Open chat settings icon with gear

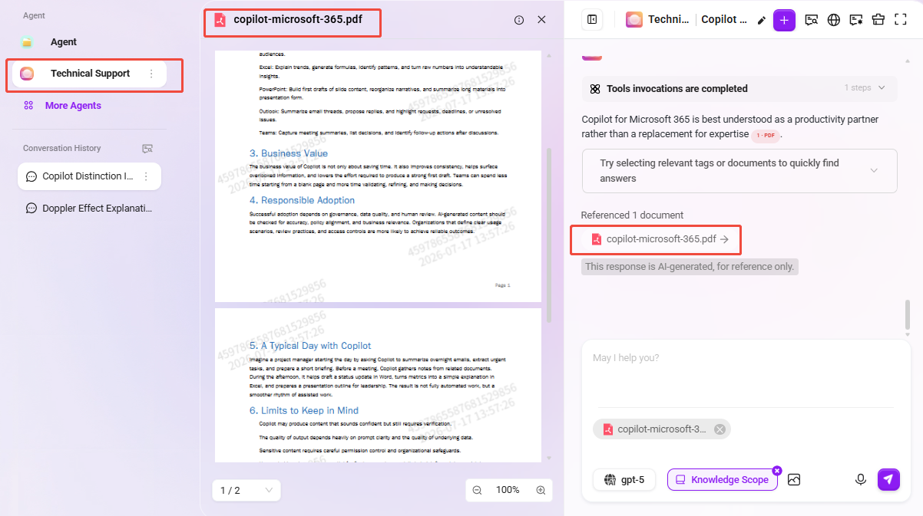tap(856, 20)
